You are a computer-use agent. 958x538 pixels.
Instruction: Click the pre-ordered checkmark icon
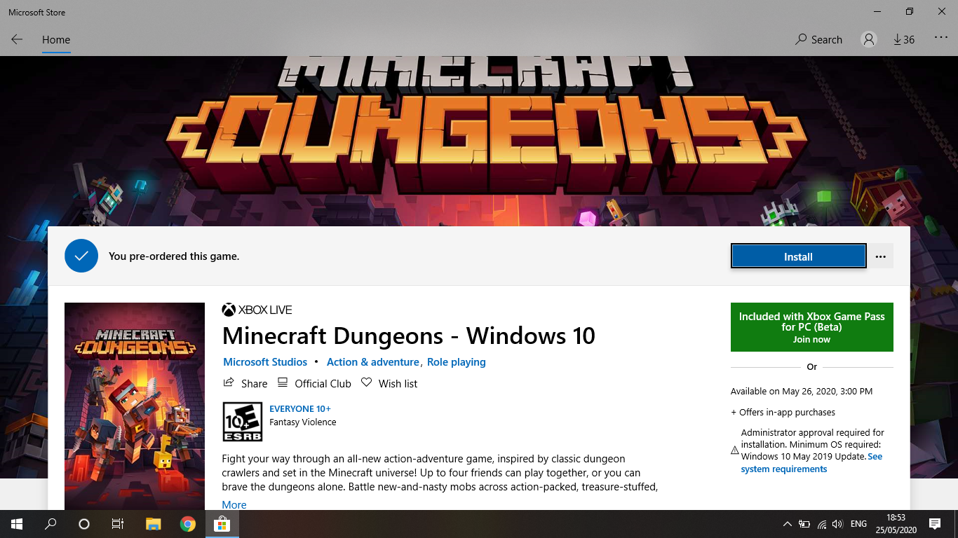click(81, 256)
